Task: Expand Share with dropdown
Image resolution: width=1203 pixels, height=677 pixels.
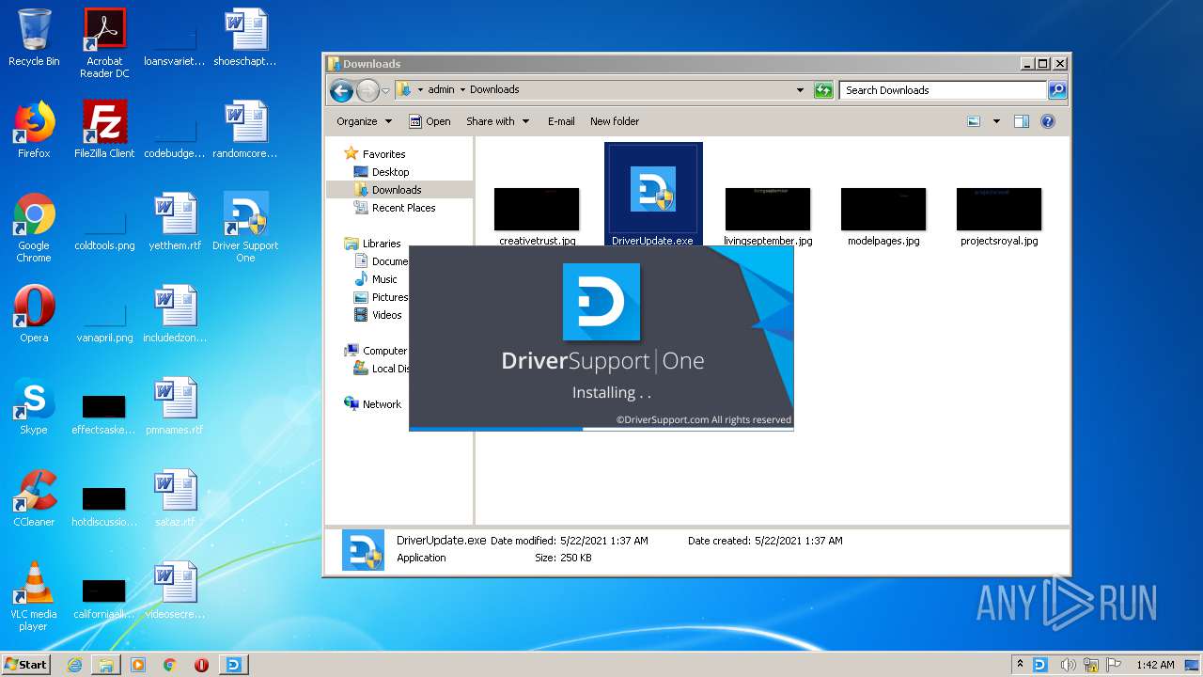Action: coord(498,121)
